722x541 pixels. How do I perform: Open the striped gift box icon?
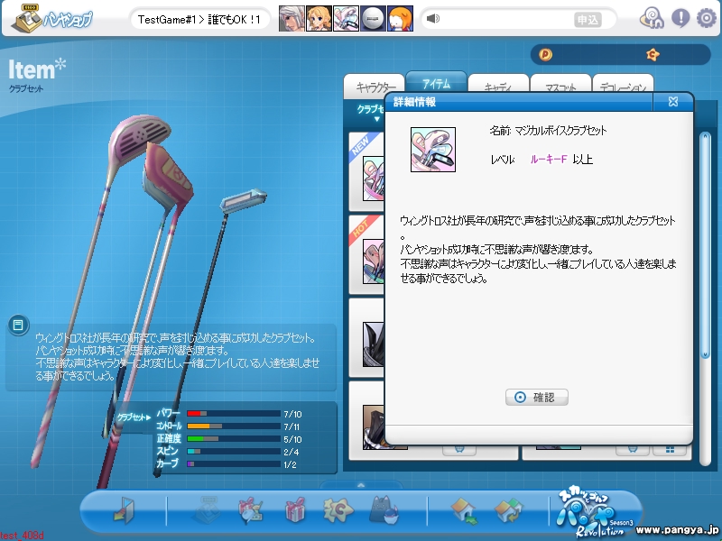tap(295, 509)
